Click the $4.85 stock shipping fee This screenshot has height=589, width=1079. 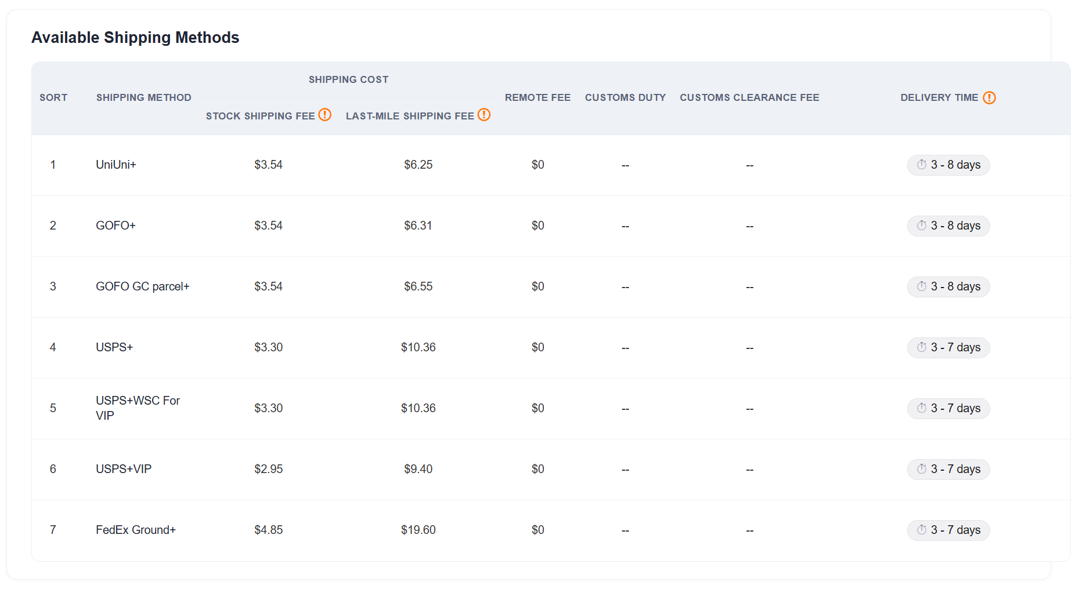269,530
